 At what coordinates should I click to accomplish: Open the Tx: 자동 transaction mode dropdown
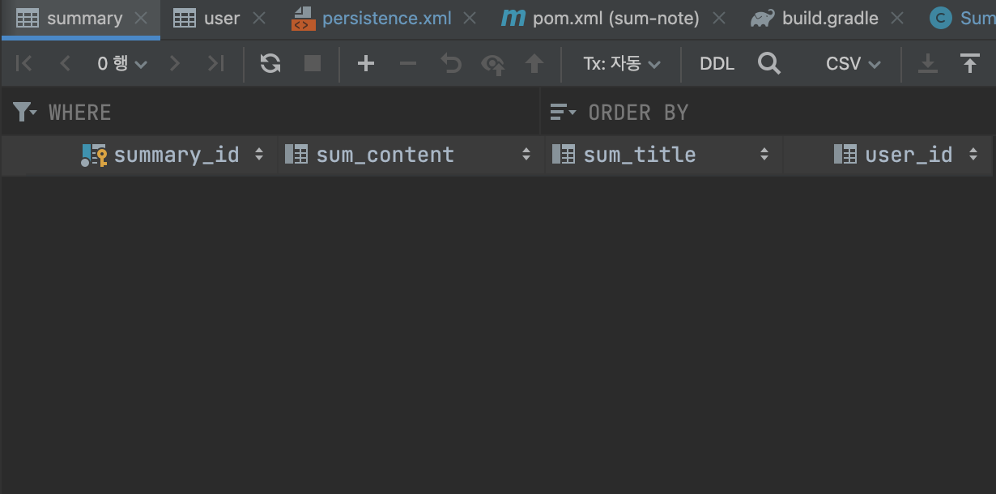(622, 63)
